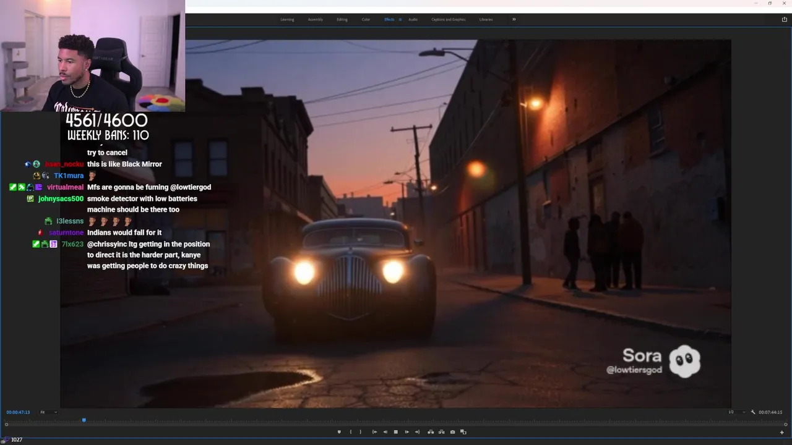Mark In point button
This screenshot has width=792, height=445.
point(351,432)
